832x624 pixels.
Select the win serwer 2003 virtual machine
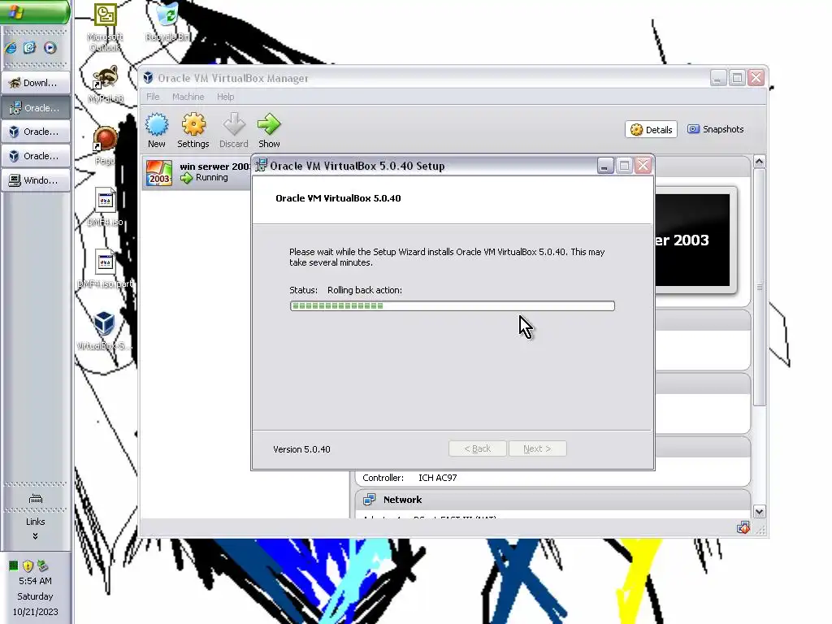pos(197,172)
